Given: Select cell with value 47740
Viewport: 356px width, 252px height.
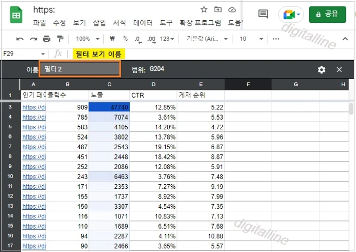Looking at the screenshot, I should 109,107.
